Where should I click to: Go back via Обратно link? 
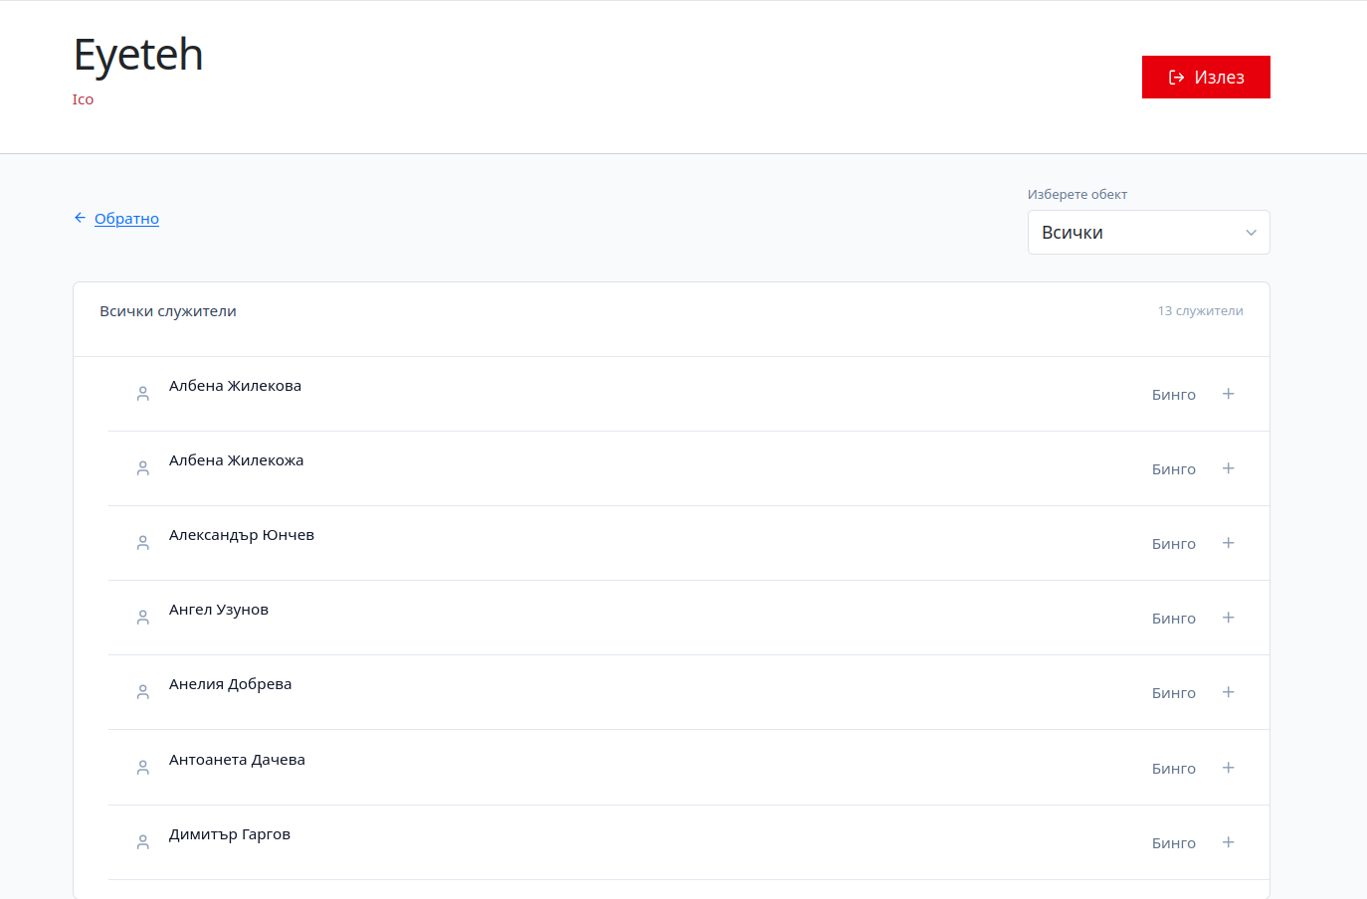point(126,219)
